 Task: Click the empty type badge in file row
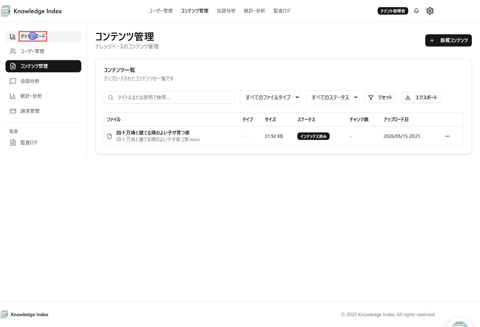245,137
